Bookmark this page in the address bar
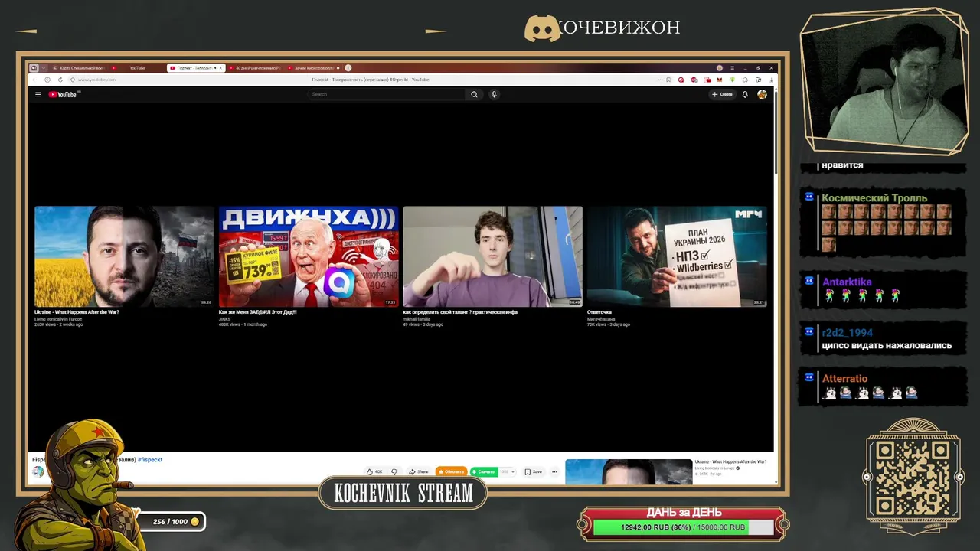Image resolution: width=980 pixels, height=551 pixels. 668,80
